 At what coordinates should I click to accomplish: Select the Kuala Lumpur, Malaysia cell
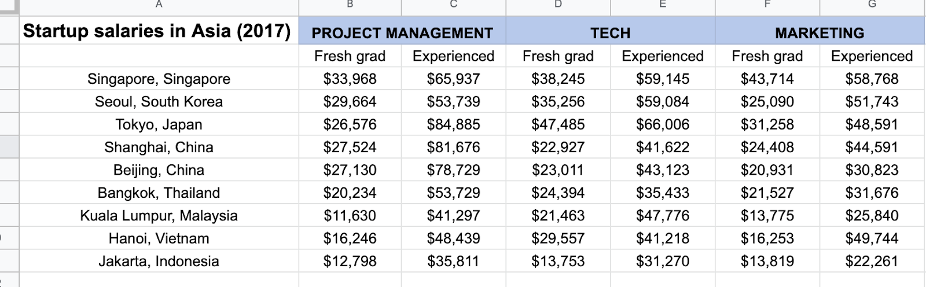pos(159,215)
